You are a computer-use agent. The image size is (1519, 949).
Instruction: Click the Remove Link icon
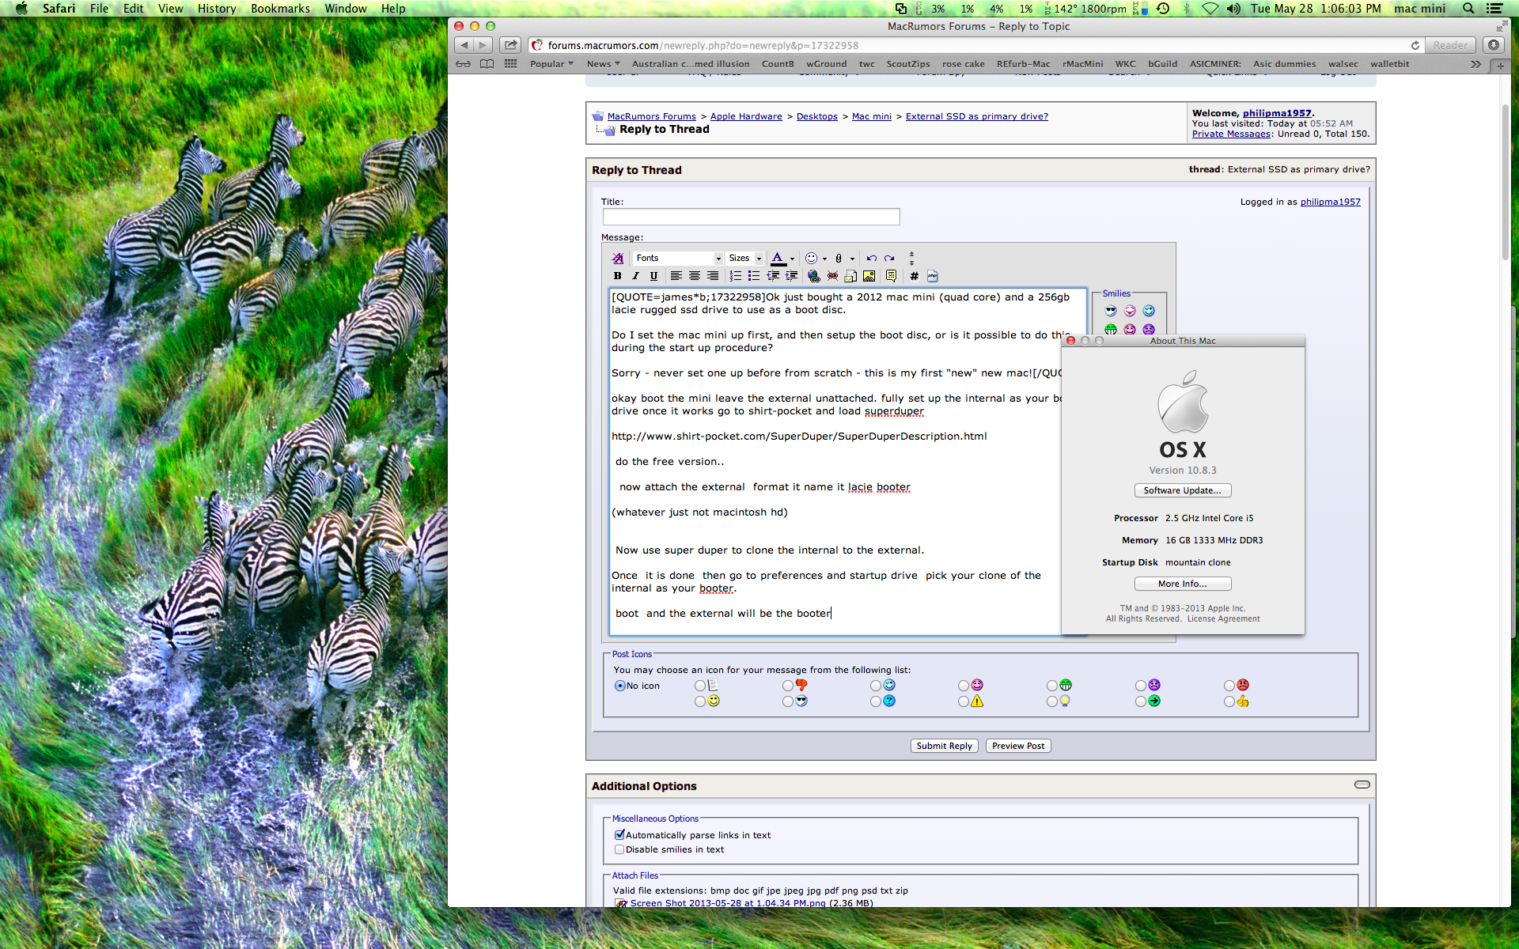click(832, 276)
